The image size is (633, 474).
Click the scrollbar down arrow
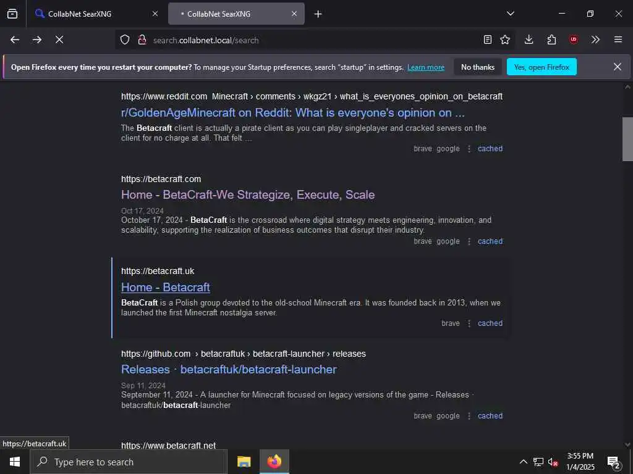pyautogui.click(x=627, y=444)
